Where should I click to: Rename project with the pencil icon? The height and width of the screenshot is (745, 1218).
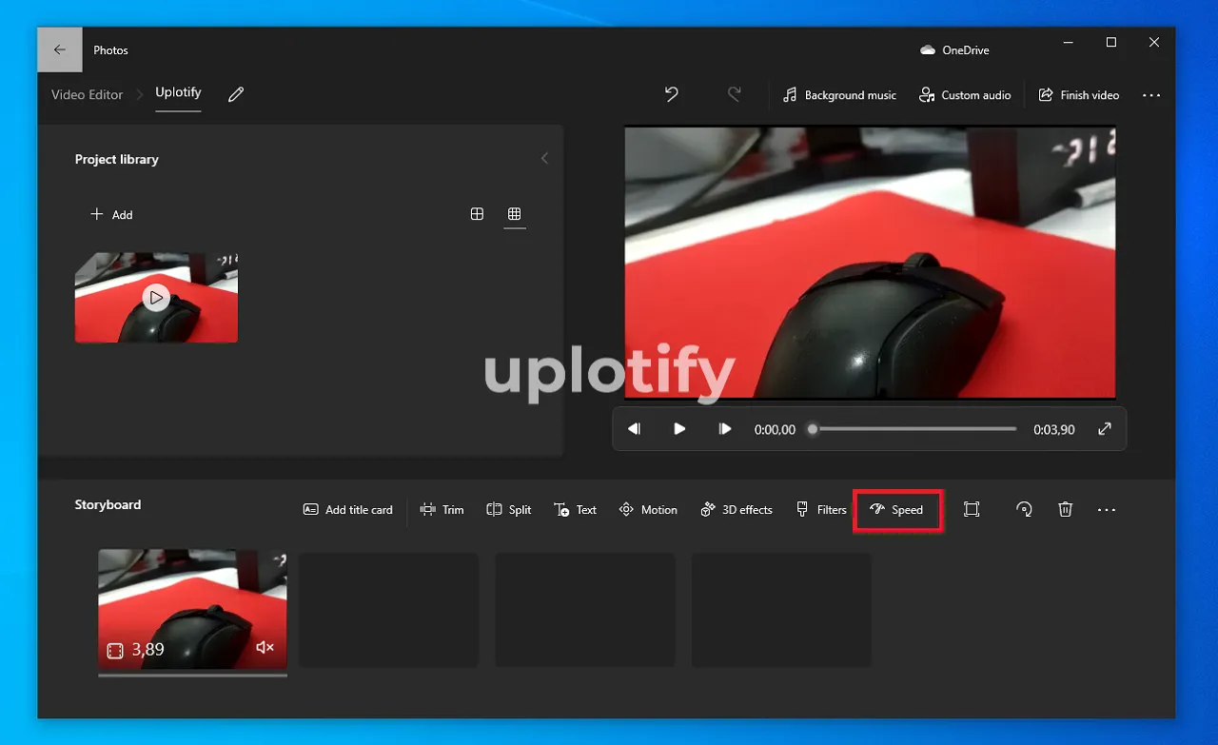point(236,94)
